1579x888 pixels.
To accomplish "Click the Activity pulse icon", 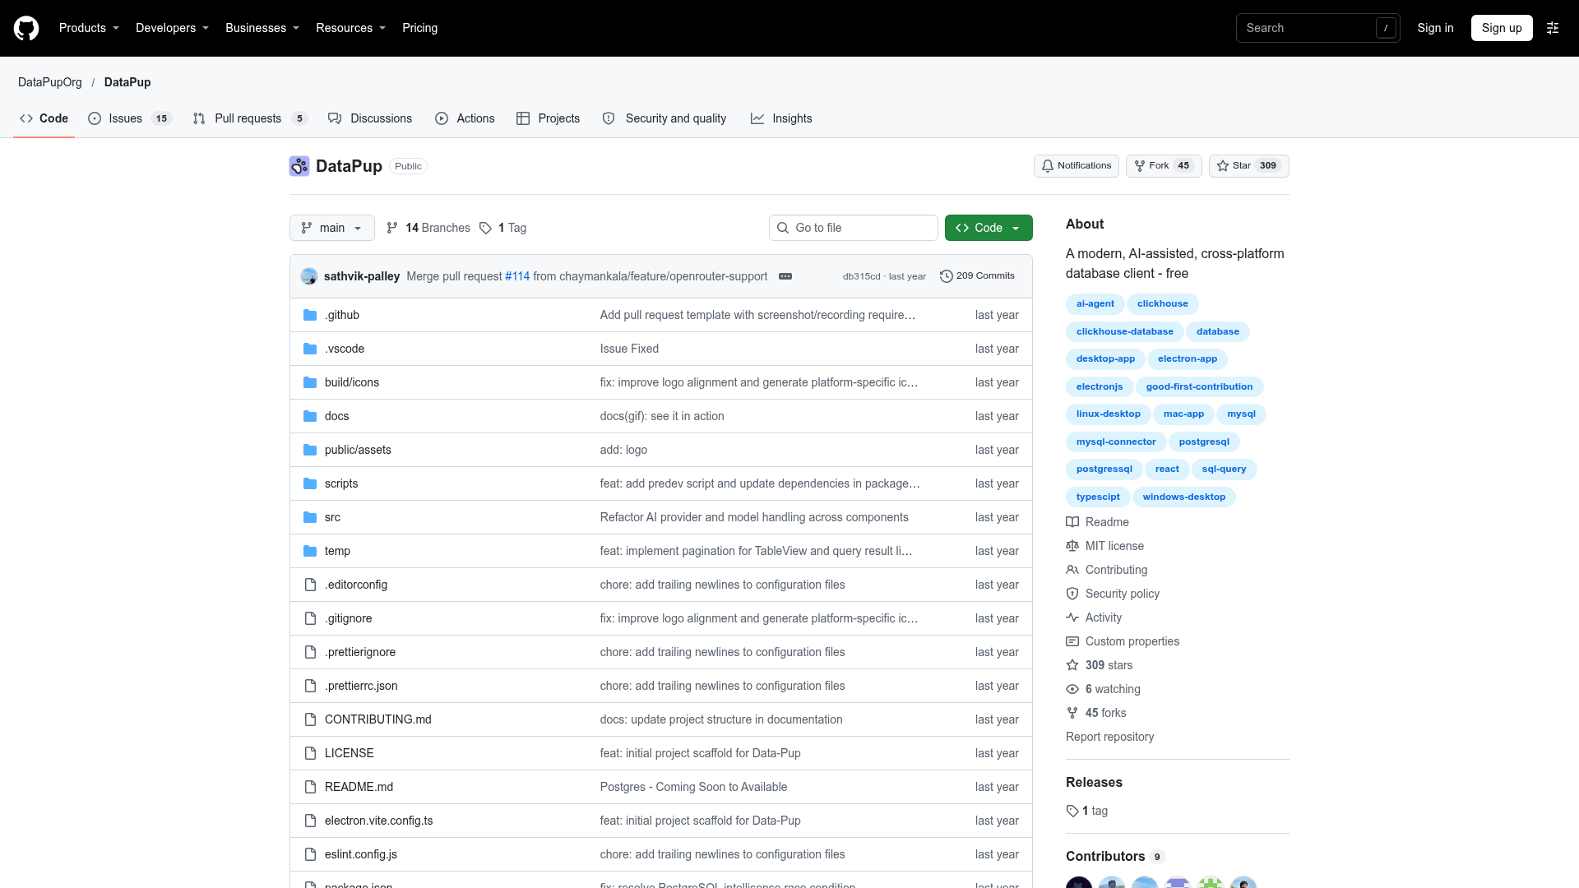I will [x=1072, y=617].
